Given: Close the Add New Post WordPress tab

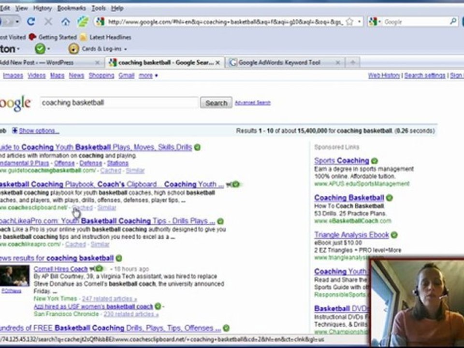Looking at the screenshot, I should pyautogui.click(x=97, y=63).
